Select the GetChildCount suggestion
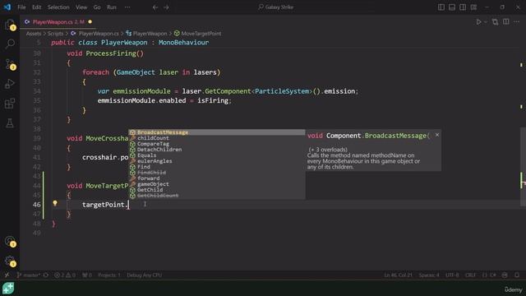The height and width of the screenshot is (296, 526). [217, 196]
